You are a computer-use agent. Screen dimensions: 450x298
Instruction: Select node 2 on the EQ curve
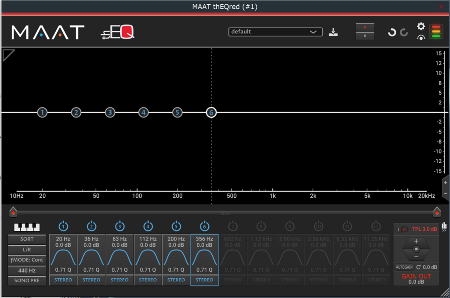(76, 112)
